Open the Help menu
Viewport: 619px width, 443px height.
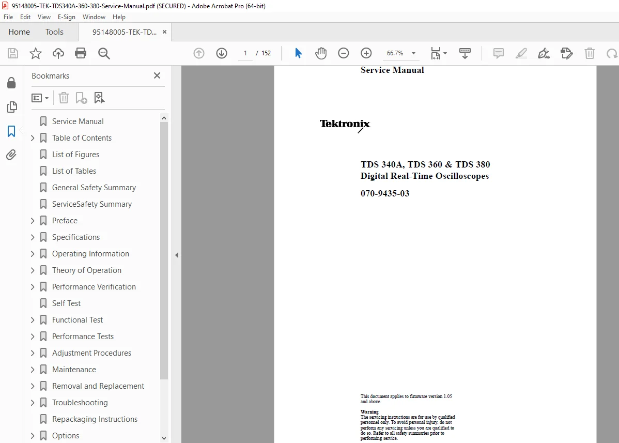point(119,17)
